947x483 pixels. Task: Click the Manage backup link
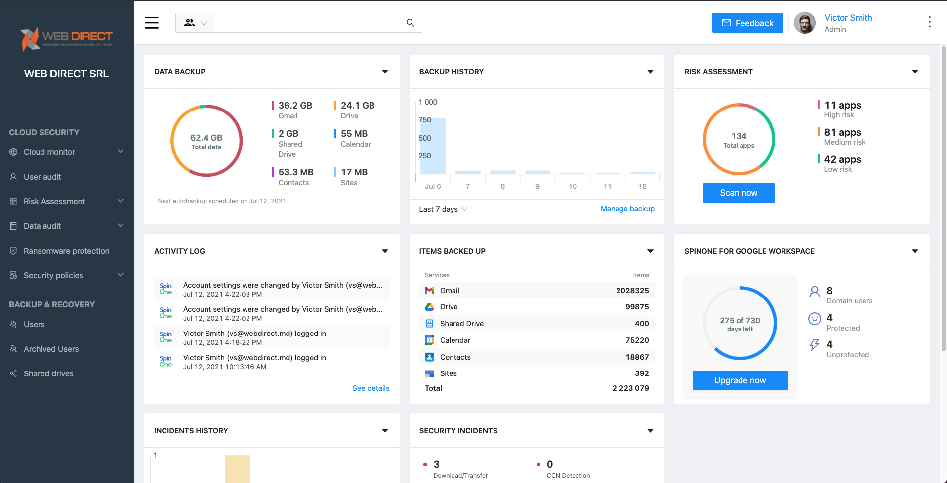(x=627, y=209)
